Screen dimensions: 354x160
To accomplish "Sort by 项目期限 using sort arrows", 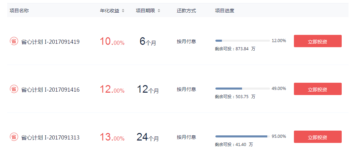I will point(159,11).
